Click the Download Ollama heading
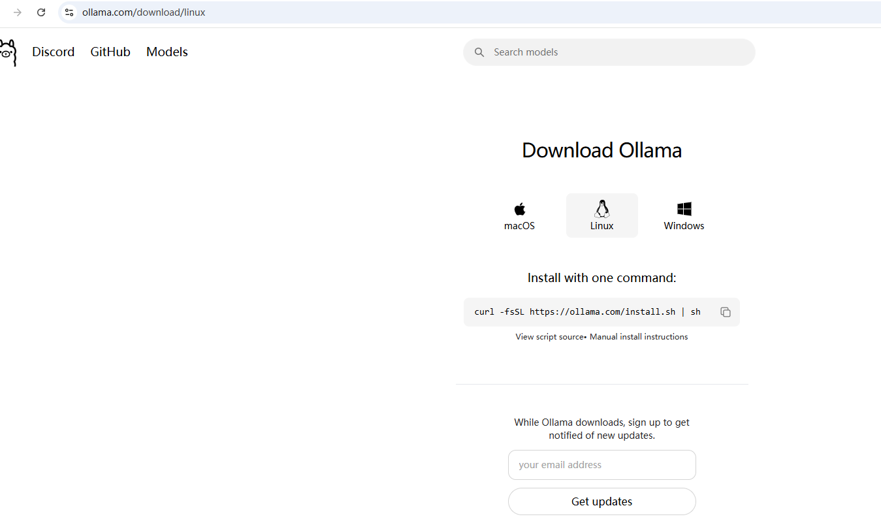The image size is (881, 523). 602,150
